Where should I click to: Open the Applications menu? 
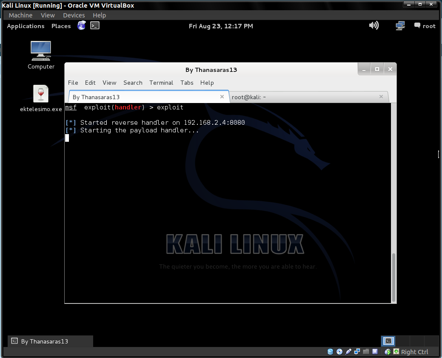[x=26, y=26]
